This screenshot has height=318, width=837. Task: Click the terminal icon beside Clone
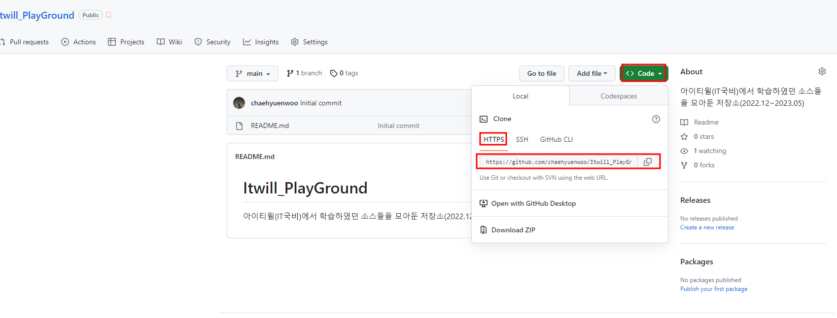pos(484,119)
